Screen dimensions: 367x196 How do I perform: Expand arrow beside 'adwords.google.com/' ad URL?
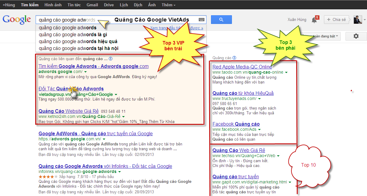click(x=85, y=72)
